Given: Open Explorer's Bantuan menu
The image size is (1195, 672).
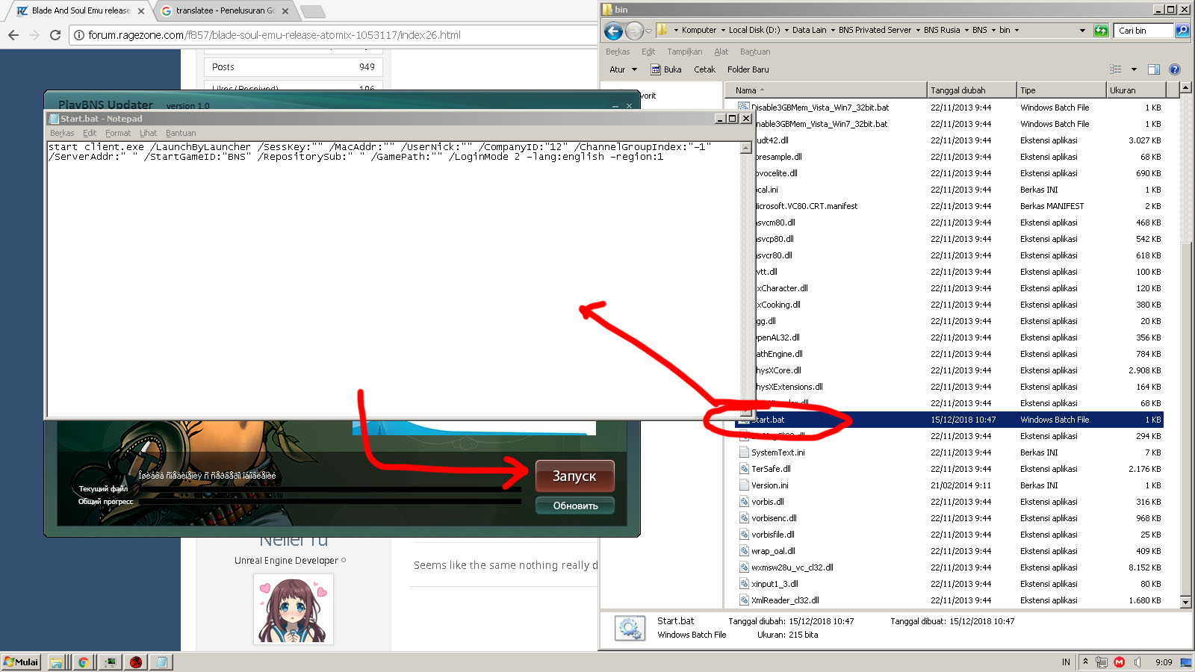Looking at the screenshot, I should [x=755, y=52].
